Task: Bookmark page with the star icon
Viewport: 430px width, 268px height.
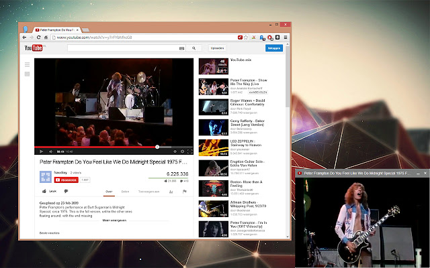Action: pyautogui.click(x=246, y=38)
